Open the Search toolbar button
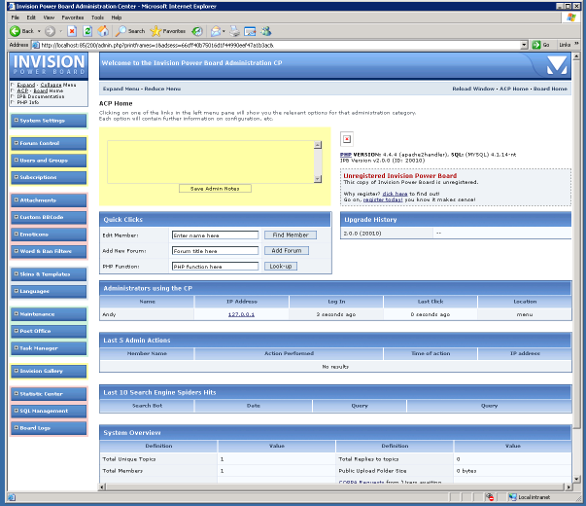Image resolution: width=586 pixels, height=506 pixels. tap(130, 31)
